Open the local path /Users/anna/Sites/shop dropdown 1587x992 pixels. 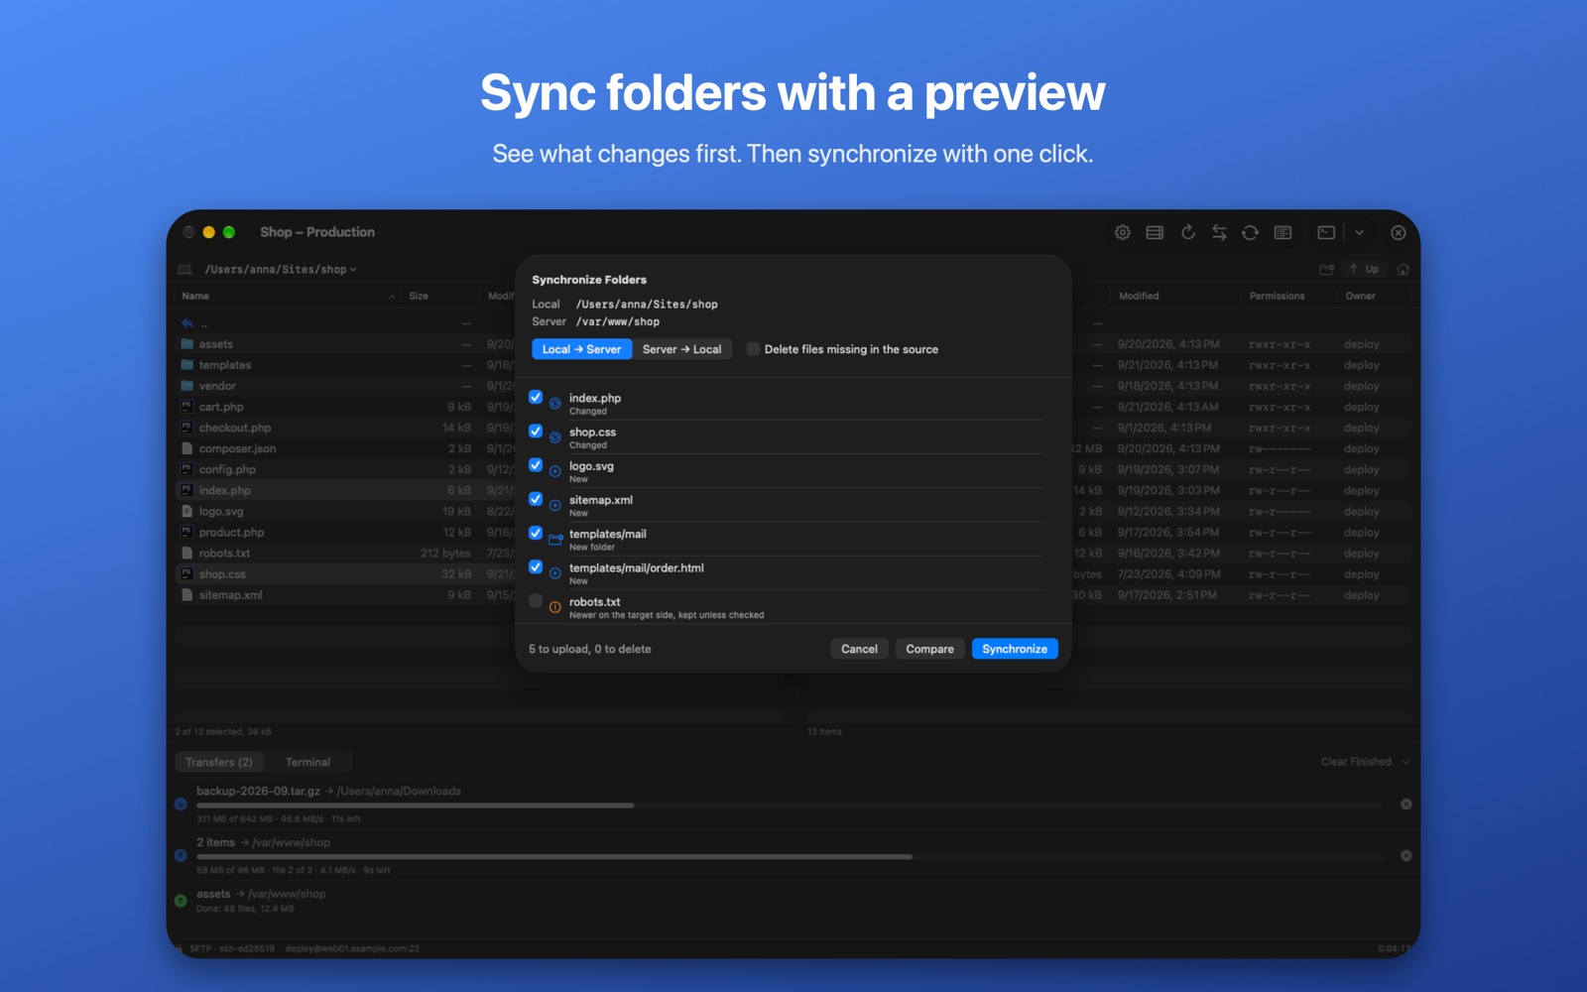pos(281,269)
